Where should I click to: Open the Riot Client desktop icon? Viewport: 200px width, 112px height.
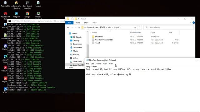click(x=5, y=68)
